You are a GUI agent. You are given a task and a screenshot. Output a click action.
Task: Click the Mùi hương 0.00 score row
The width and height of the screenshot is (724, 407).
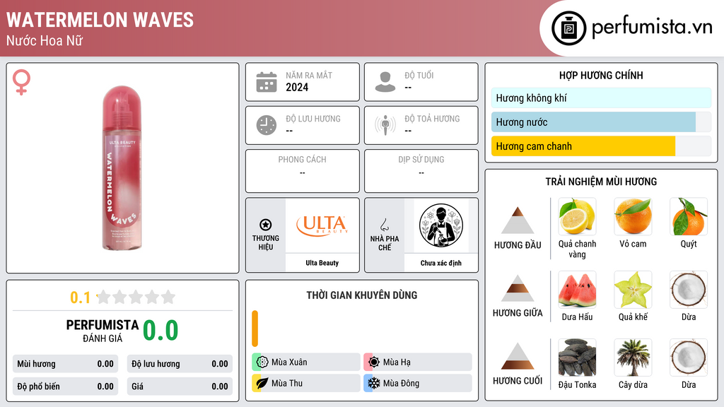point(65,364)
